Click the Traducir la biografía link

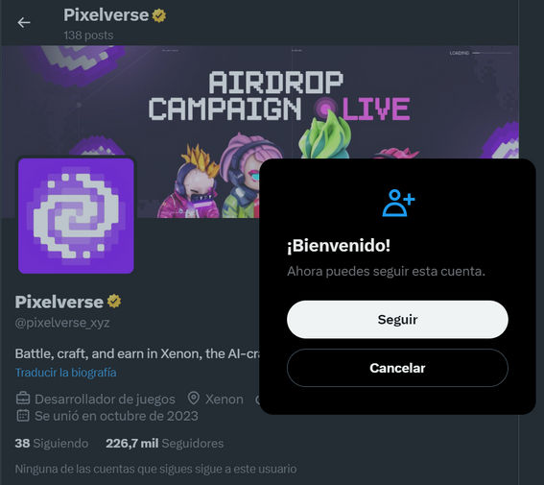tap(65, 373)
